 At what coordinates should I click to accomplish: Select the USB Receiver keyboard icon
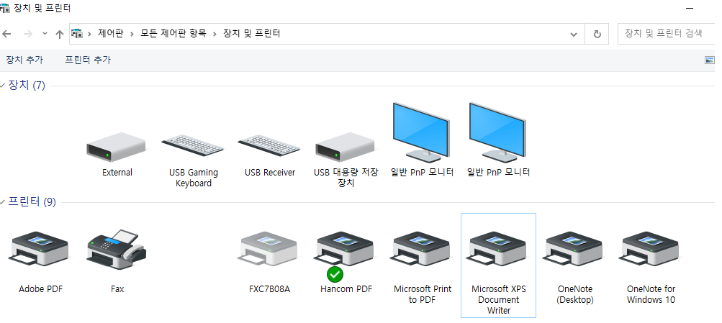point(269,146)
